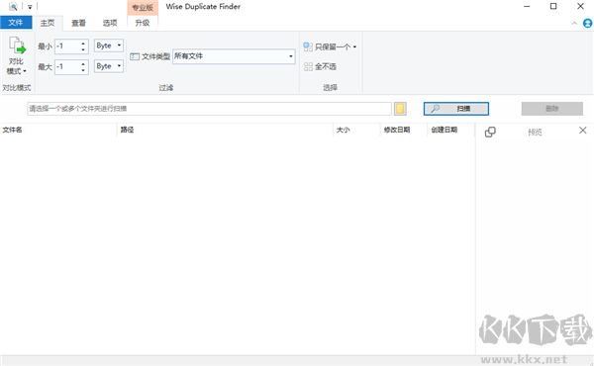Click the 专业版 contextual tab header
594x366 pixels.
143,7
